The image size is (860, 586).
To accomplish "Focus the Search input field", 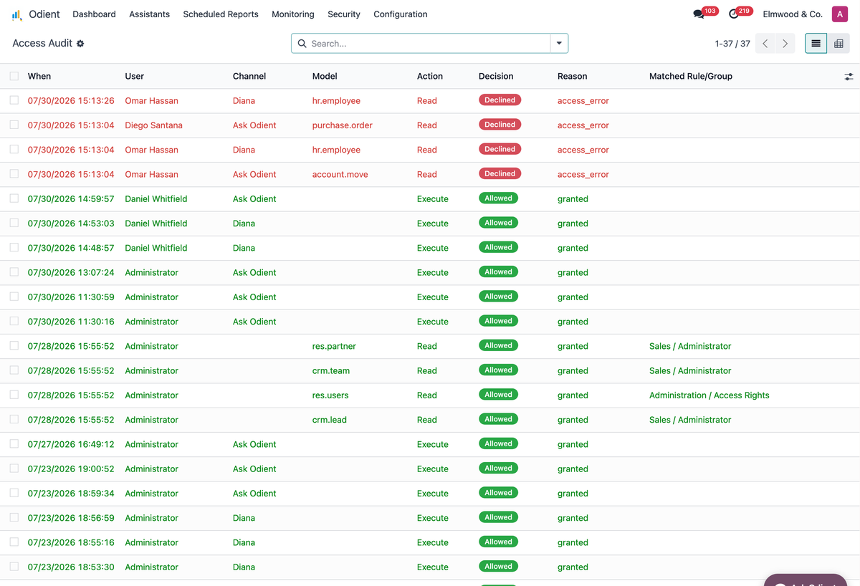I will (x=429, y=44).
